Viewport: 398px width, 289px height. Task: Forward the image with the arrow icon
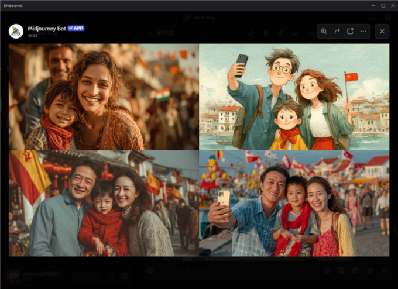pos(337,31)
